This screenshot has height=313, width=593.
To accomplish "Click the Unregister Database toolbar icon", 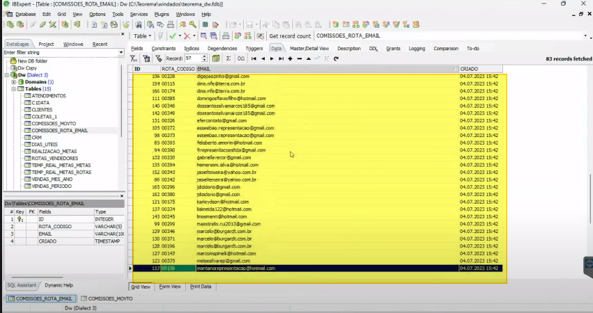I will coord(20,24).
